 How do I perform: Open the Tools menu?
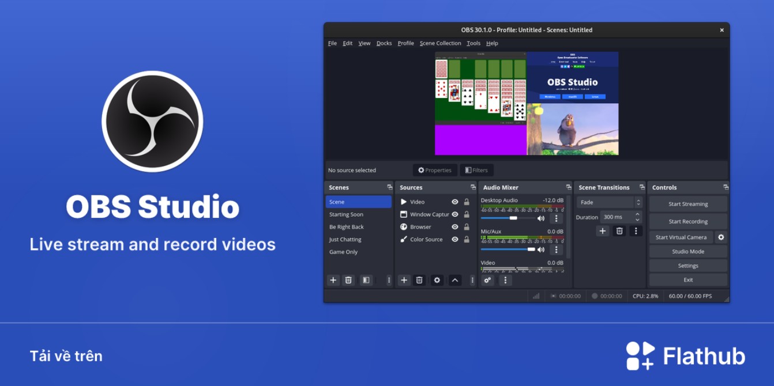click(474, 43)
